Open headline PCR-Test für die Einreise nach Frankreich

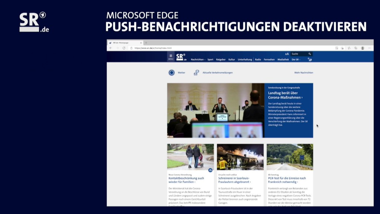pyautogui.click(x=287, y=180)
